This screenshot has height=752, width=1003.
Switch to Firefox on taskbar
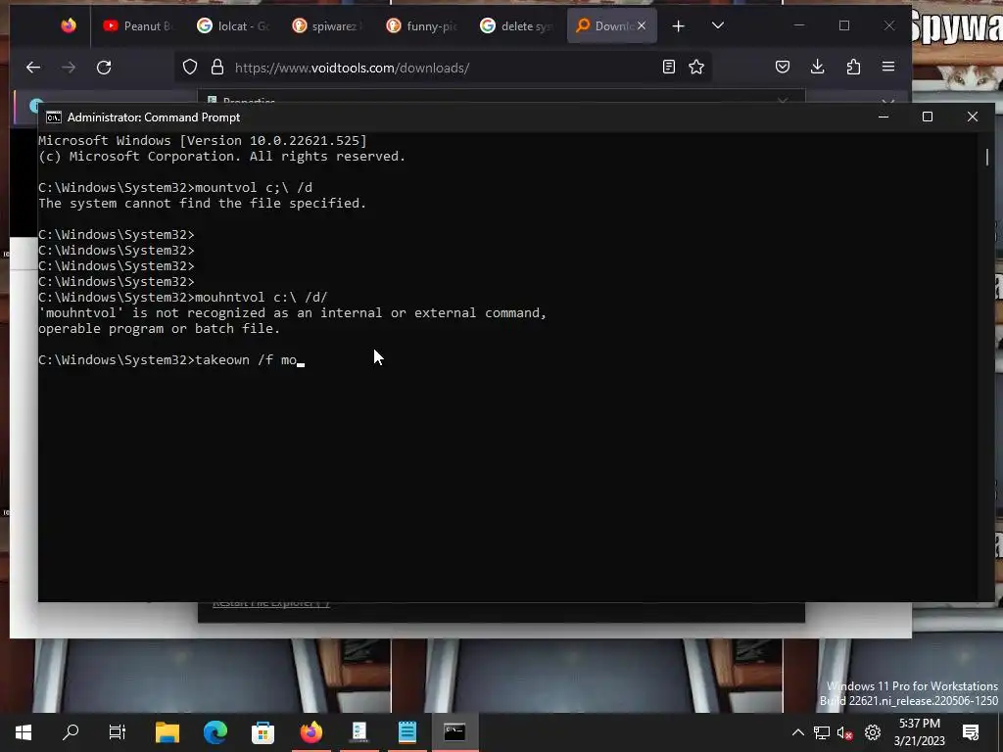point(311,732)
